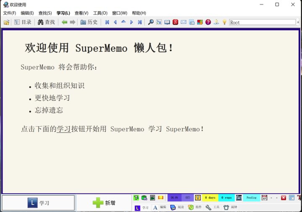Image resolution: width=302 pixels, height=212 pixels.
Task: Open the 学习(L) menu
Action: (63, 13)
